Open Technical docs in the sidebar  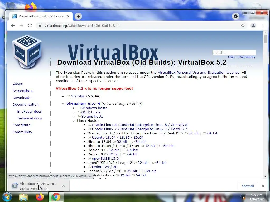pos(30,118)
